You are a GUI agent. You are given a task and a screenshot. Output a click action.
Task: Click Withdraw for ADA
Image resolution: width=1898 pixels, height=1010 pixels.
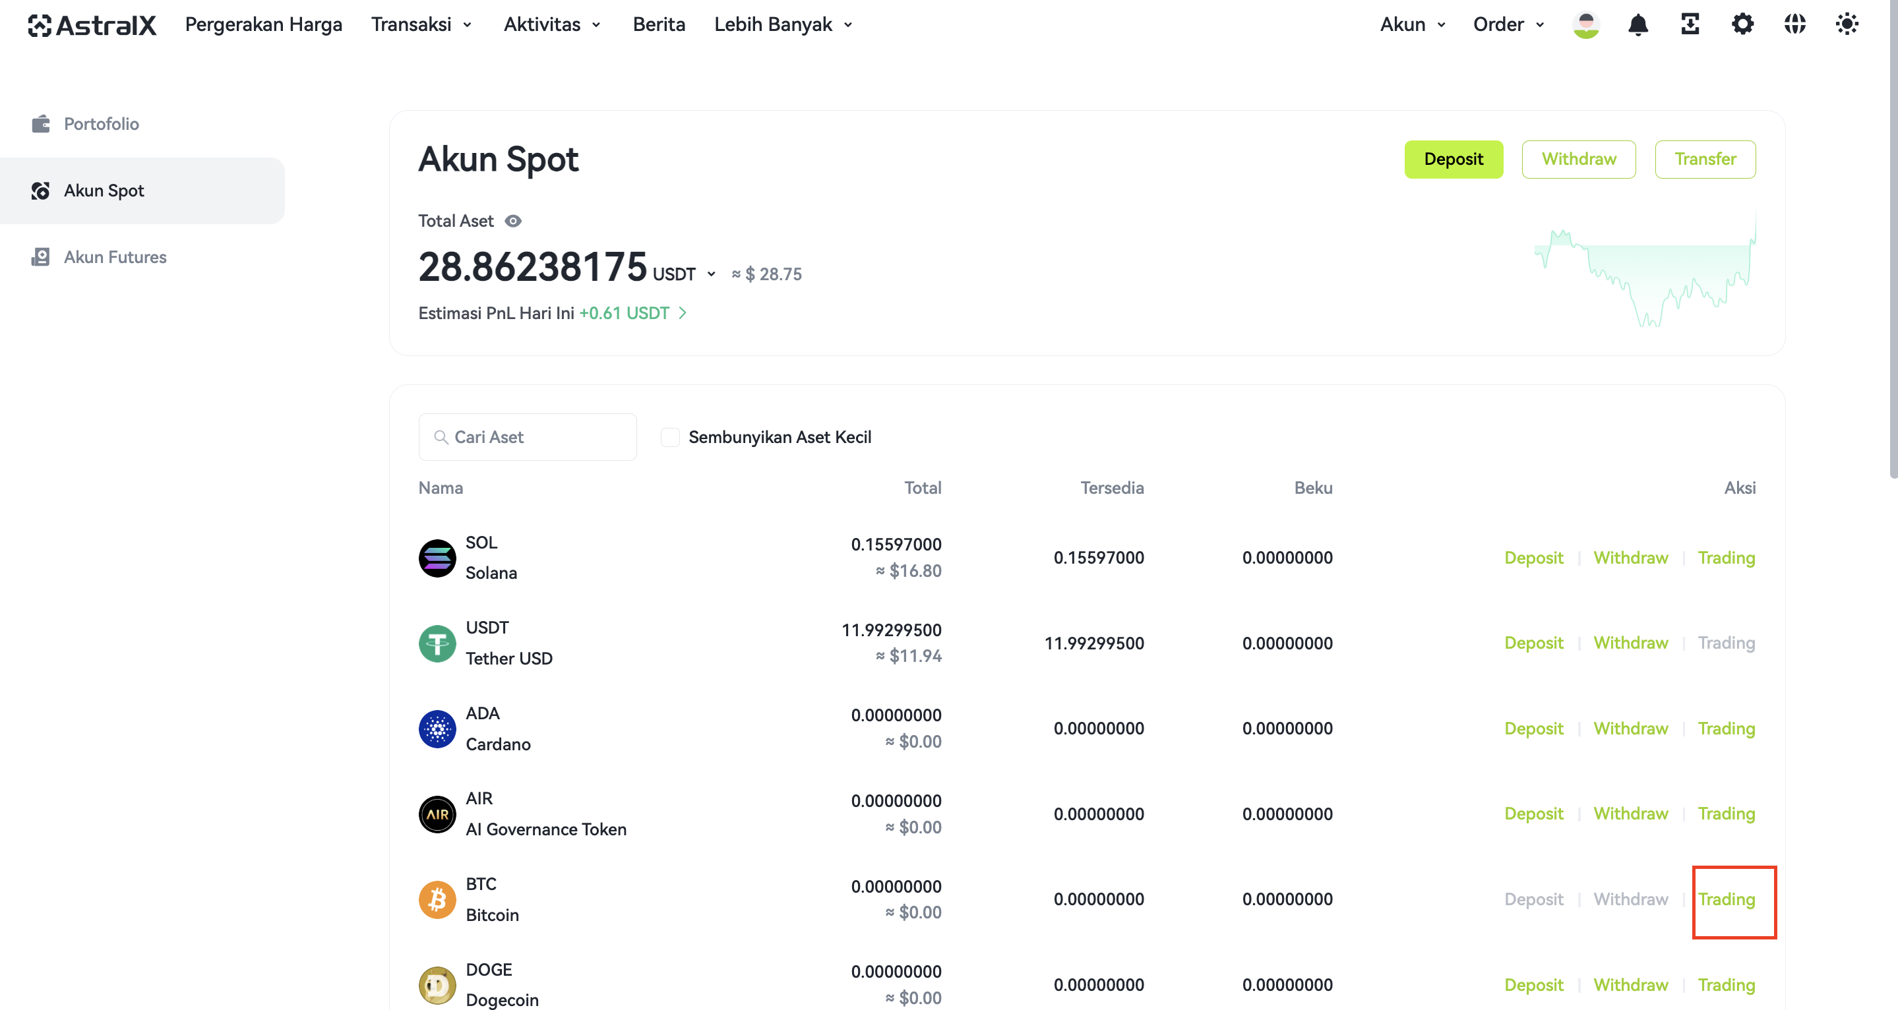1630,728
